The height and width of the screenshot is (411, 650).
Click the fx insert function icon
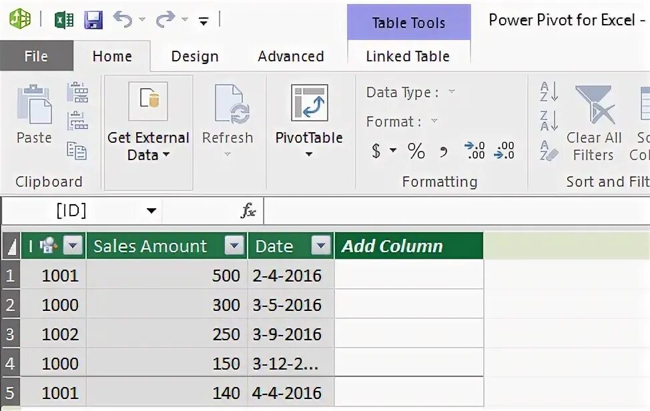point(248,211)
